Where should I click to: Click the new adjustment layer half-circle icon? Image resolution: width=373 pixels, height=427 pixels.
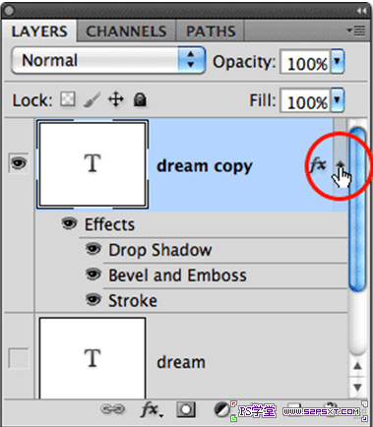221,409
